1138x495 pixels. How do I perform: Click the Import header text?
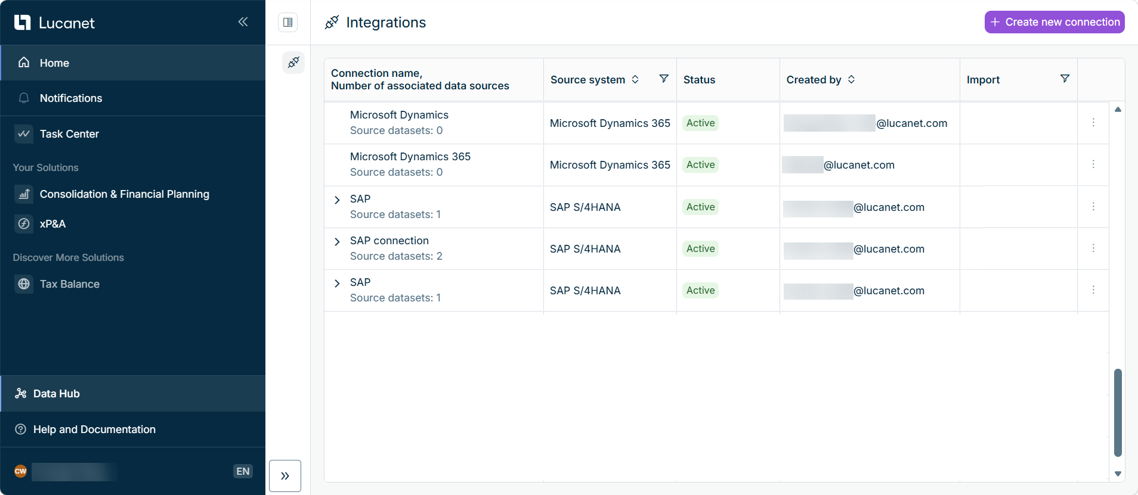coord(983,80)
